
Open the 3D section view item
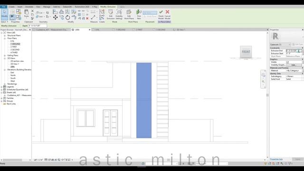[17, 61]
